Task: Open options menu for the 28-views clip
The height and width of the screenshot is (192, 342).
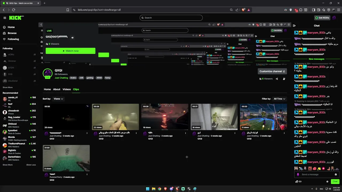Action: tap(87, 133)
